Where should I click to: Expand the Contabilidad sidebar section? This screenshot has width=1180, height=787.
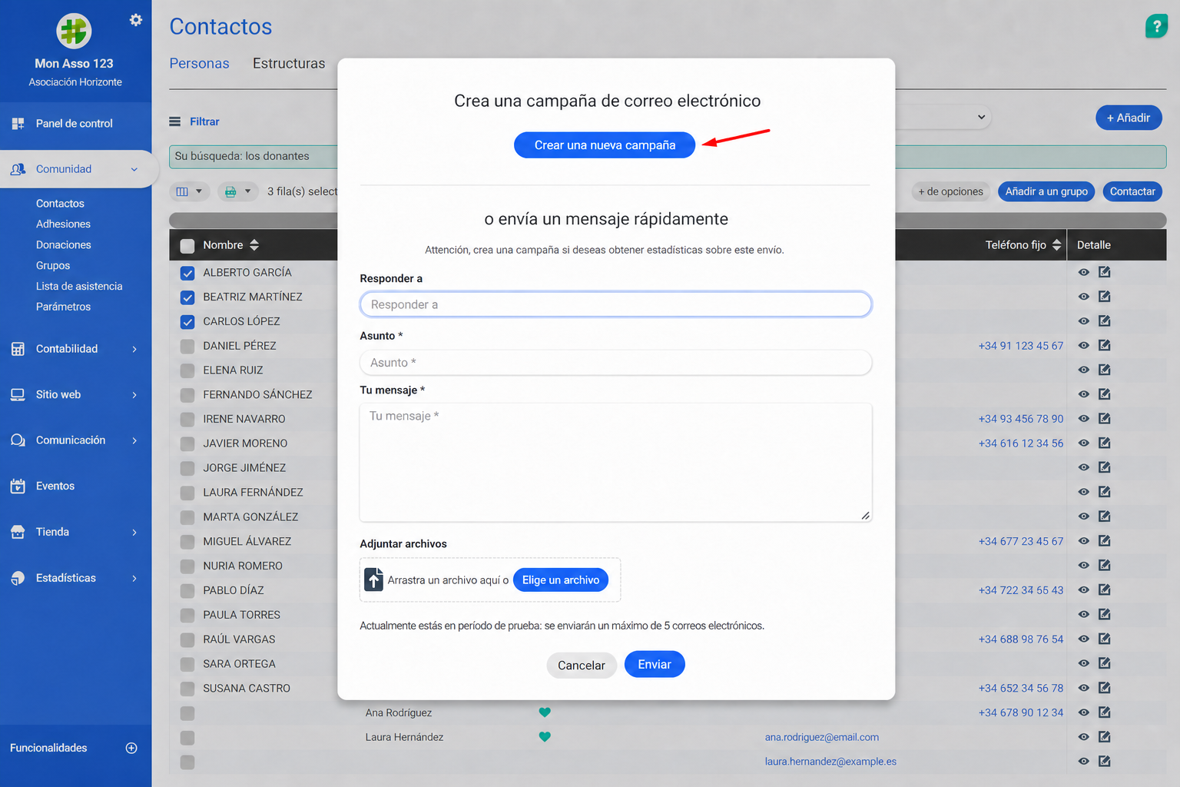point(134,349)
